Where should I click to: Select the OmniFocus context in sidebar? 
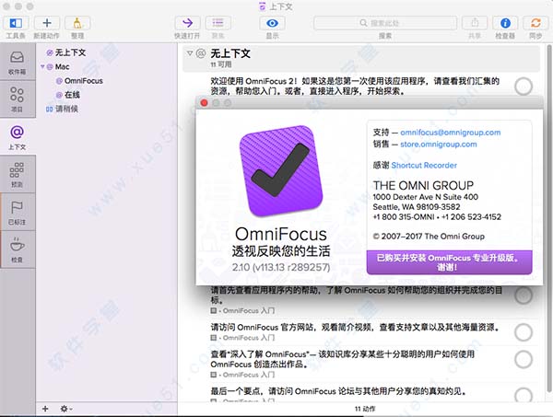pos(79,81)
